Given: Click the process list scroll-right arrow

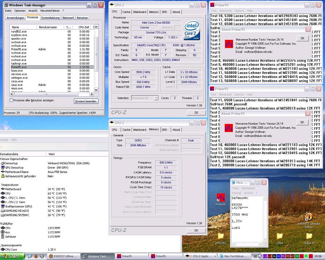Looking at the screenshot, I should pyautogui.click(x=92, y=94).
